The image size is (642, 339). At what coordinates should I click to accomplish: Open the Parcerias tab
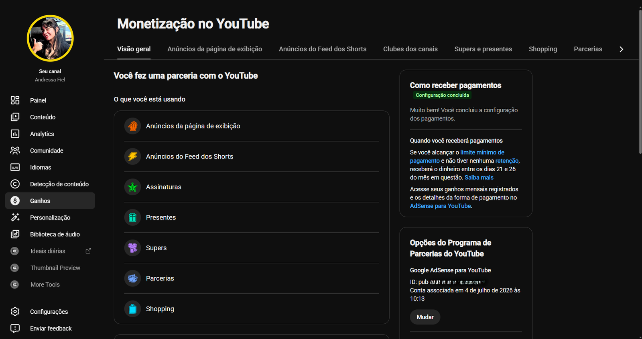pos(588,49)
